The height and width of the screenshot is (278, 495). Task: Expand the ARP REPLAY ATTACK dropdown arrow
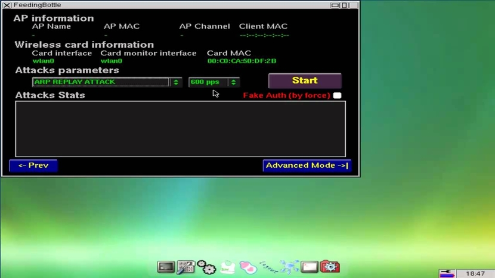(176, 82)
